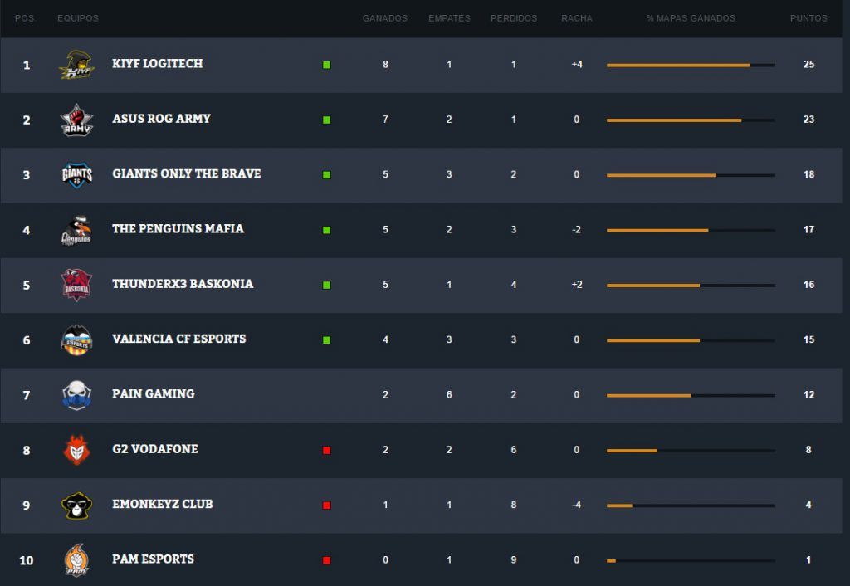Click the Valencia CF Esports badge
Screen dimensions: 850x586
click(x=76, y=339)
